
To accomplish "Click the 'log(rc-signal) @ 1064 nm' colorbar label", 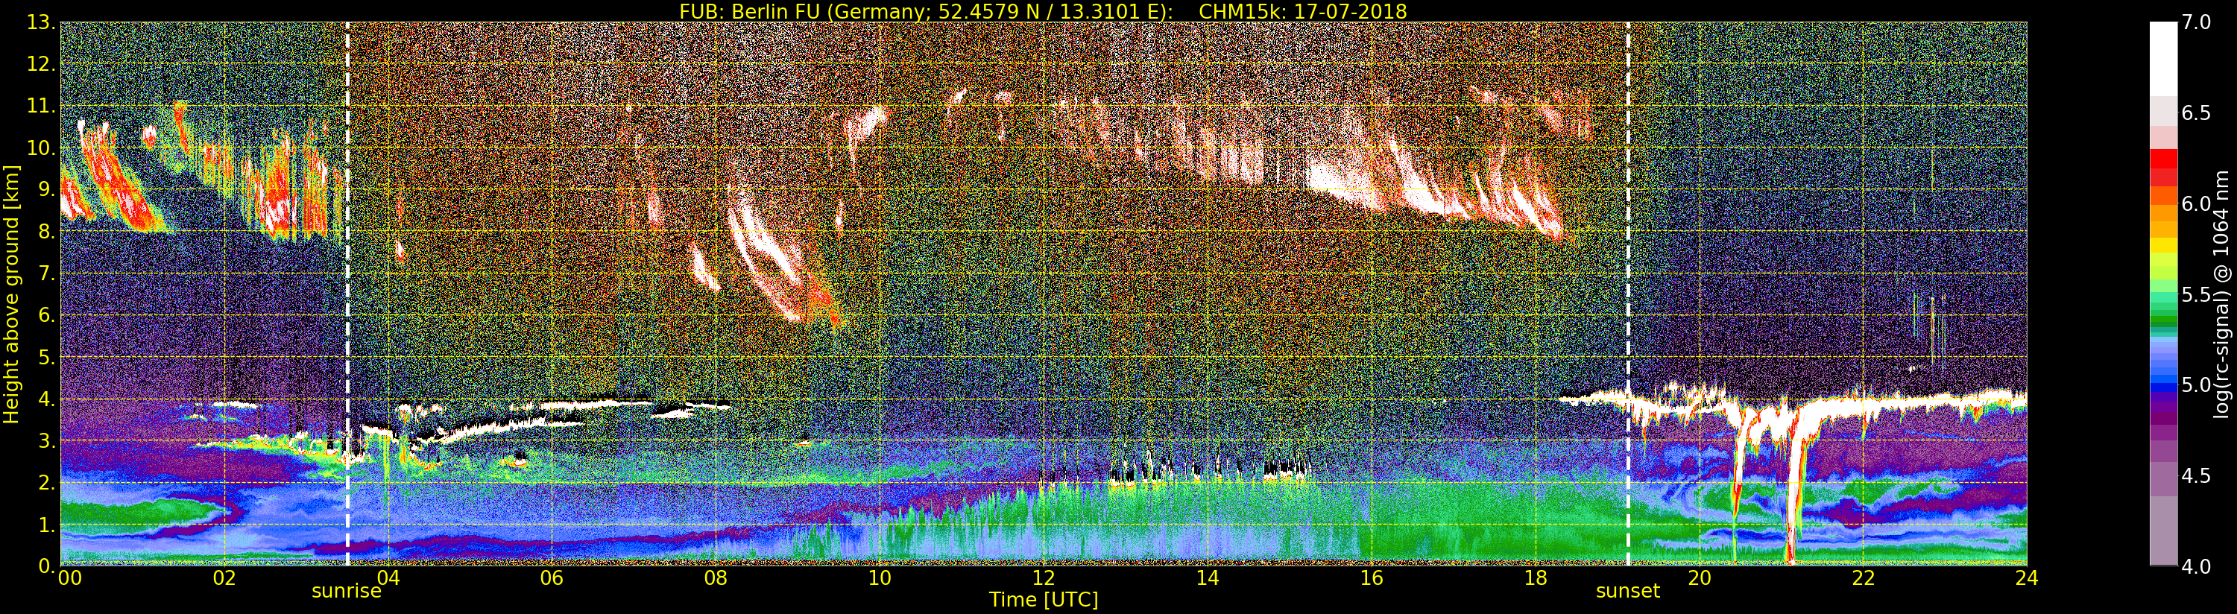I will click(x=2221, y=294).
